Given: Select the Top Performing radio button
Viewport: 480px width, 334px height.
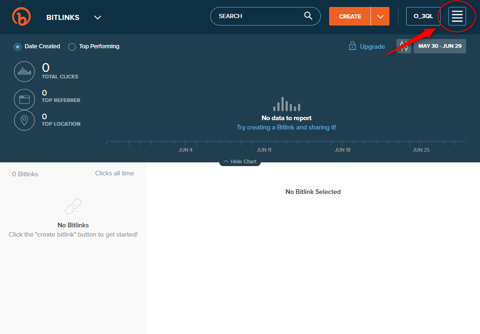Looking at the screenshot, I should pyautogui.click(x=72, y=46).
